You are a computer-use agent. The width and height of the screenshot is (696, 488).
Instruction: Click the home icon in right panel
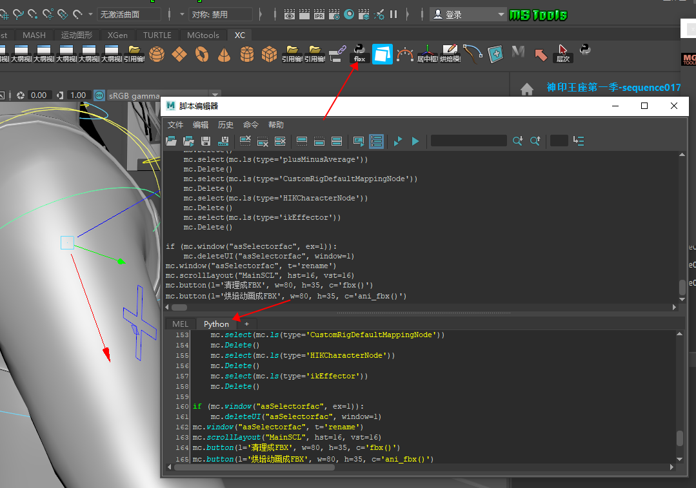point(527,90)
